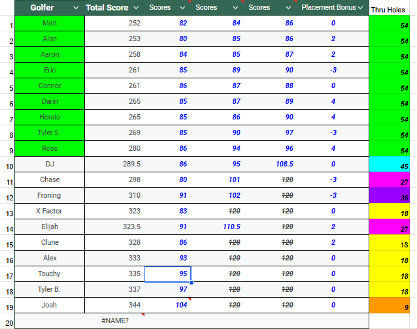
Task: Click on the Connor golfer cell
Action: pos(50,86)
